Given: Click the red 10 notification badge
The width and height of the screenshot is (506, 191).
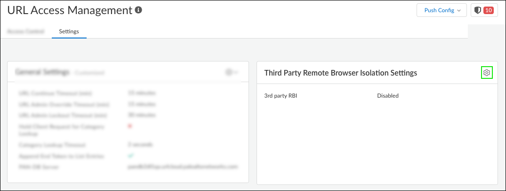Looking at the screenshot, I should 488,10.
